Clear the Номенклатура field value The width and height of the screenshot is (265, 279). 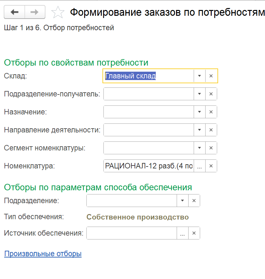click(211, 166)
